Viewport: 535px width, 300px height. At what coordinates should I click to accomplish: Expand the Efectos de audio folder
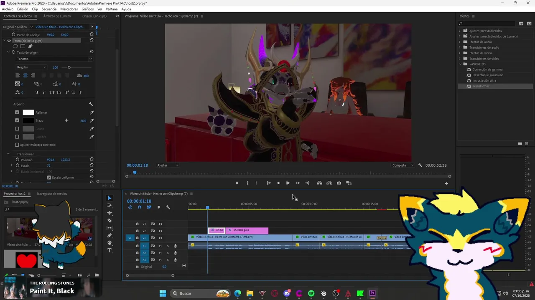pyautogui.click(x=460, y=42)
